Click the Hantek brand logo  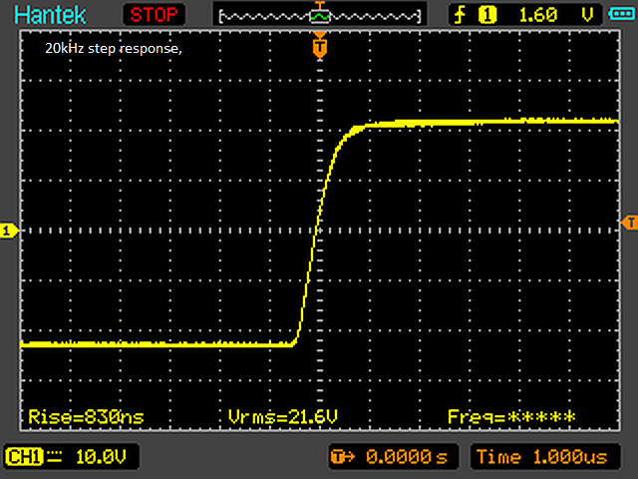pos(50,15)
